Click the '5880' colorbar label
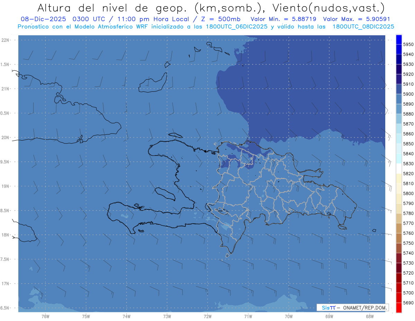 [x=408, y=114]
